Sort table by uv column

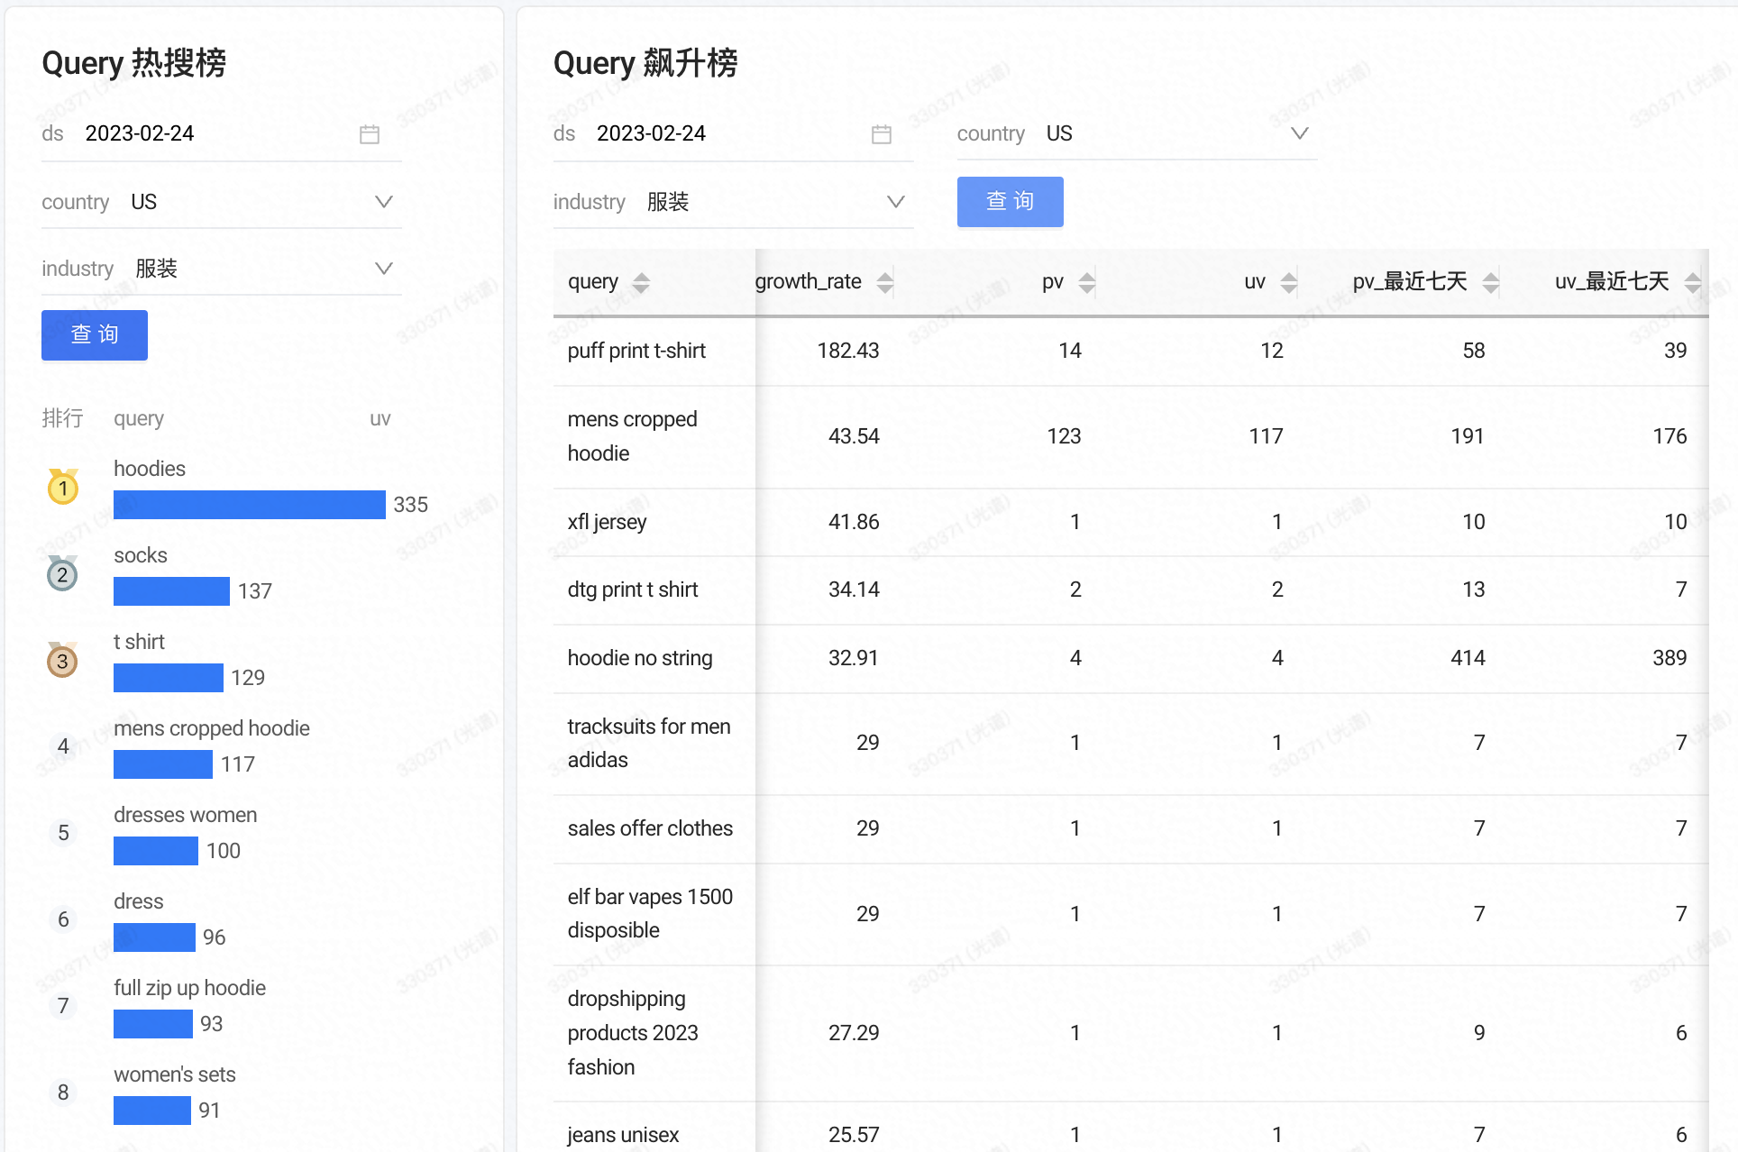[x=1289, y=283]
